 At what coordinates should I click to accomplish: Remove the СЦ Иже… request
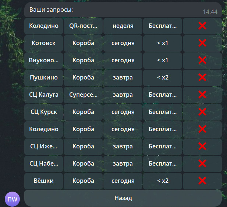point(202,146)
